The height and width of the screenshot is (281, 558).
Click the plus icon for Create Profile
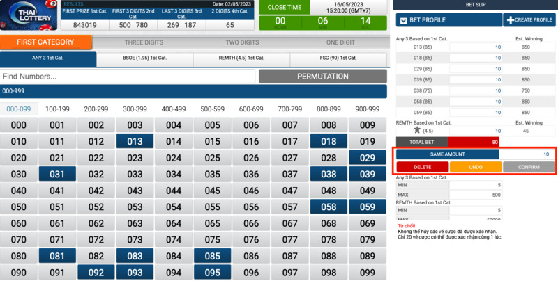pos(511,20)
